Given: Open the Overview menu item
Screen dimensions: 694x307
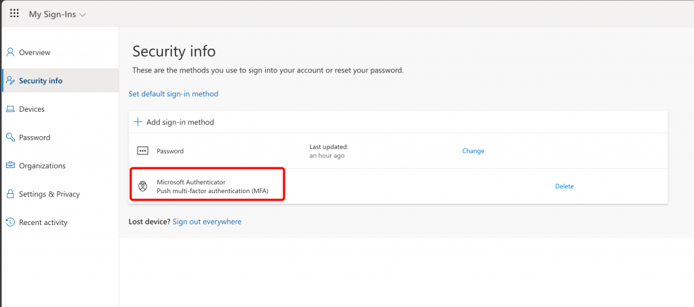Looking at the screenshot, I should [35, 52].
